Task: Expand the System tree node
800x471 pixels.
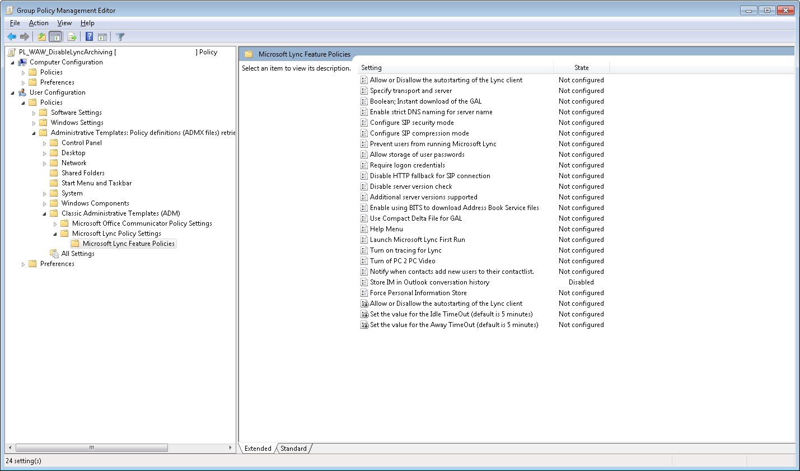Action: pyautogui.click(x=44, y=194)
